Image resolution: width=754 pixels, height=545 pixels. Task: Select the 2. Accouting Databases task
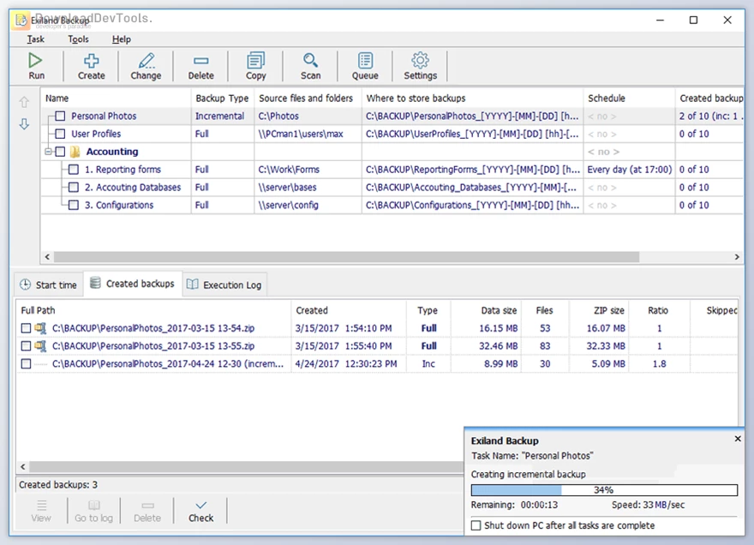point(133,187)
